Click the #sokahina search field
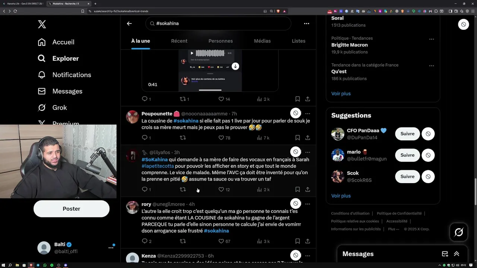This screenshot has height=268, width=477. (x=218, y=23)
